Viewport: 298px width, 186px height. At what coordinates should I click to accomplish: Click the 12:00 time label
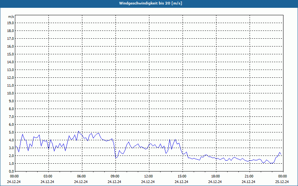pos(148,176)
